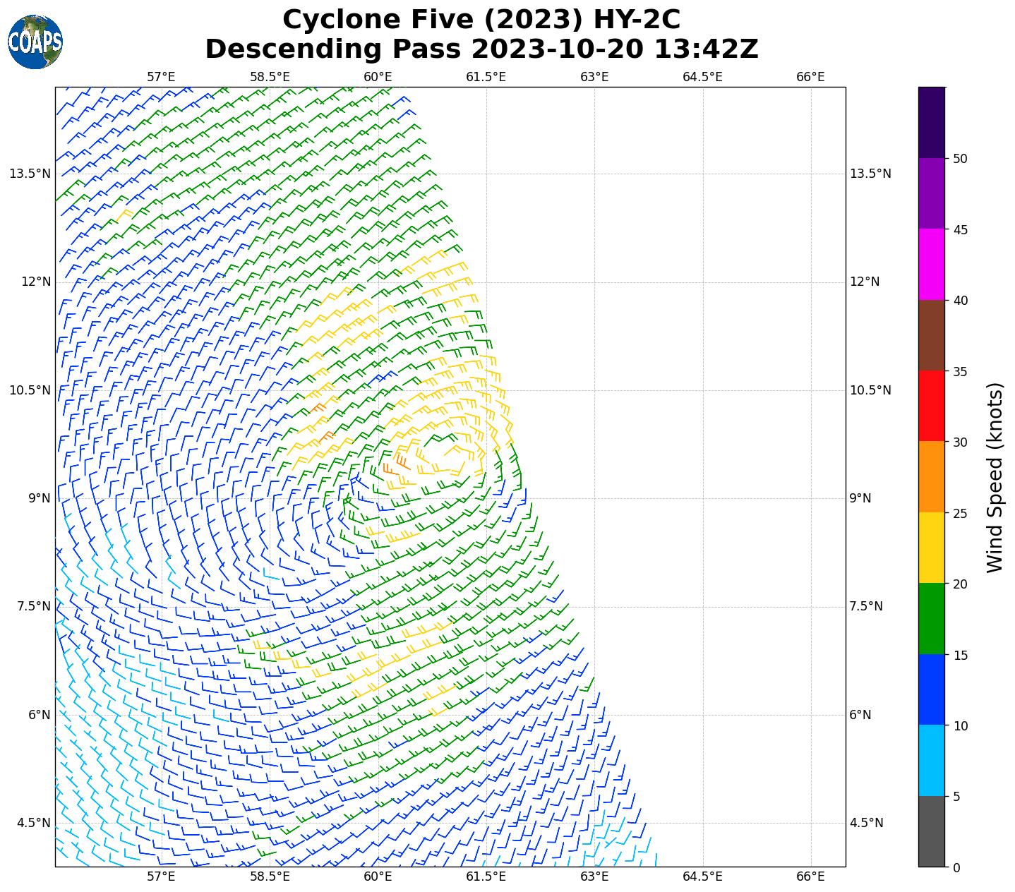The image size is (1015, 892).
Task: Click the brown 35–40 knots color band
Action: point(932,335)
